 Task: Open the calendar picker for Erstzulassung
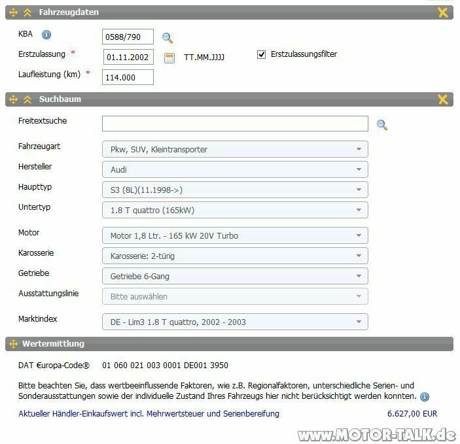pos(169,58)
